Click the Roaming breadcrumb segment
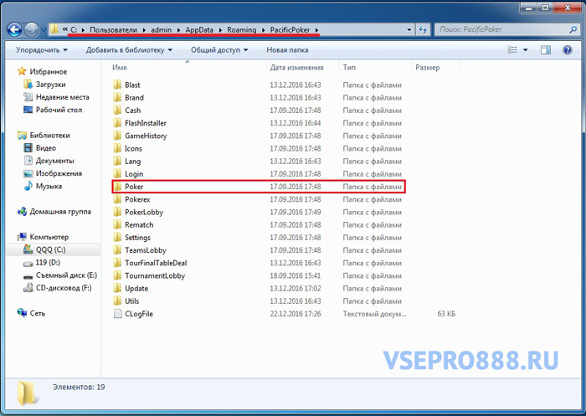Screen dimensions: 586x416 coord(241,30)
